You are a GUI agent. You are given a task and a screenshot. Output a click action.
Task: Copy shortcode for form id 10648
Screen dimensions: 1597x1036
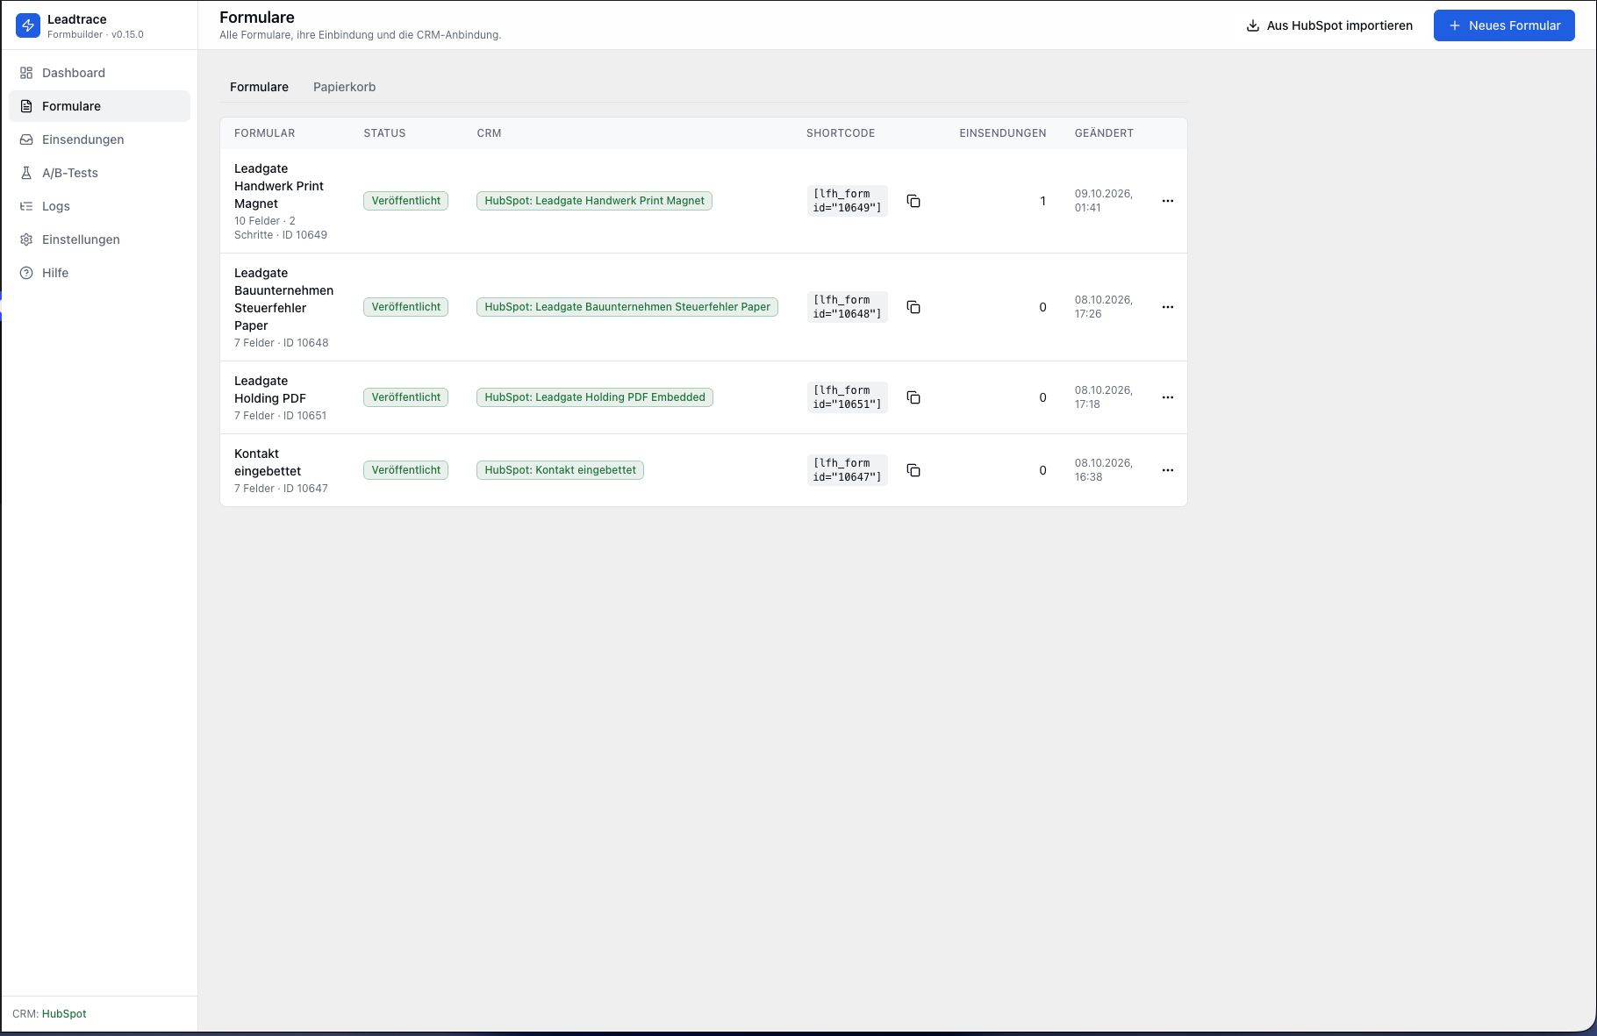coord(913,307)
